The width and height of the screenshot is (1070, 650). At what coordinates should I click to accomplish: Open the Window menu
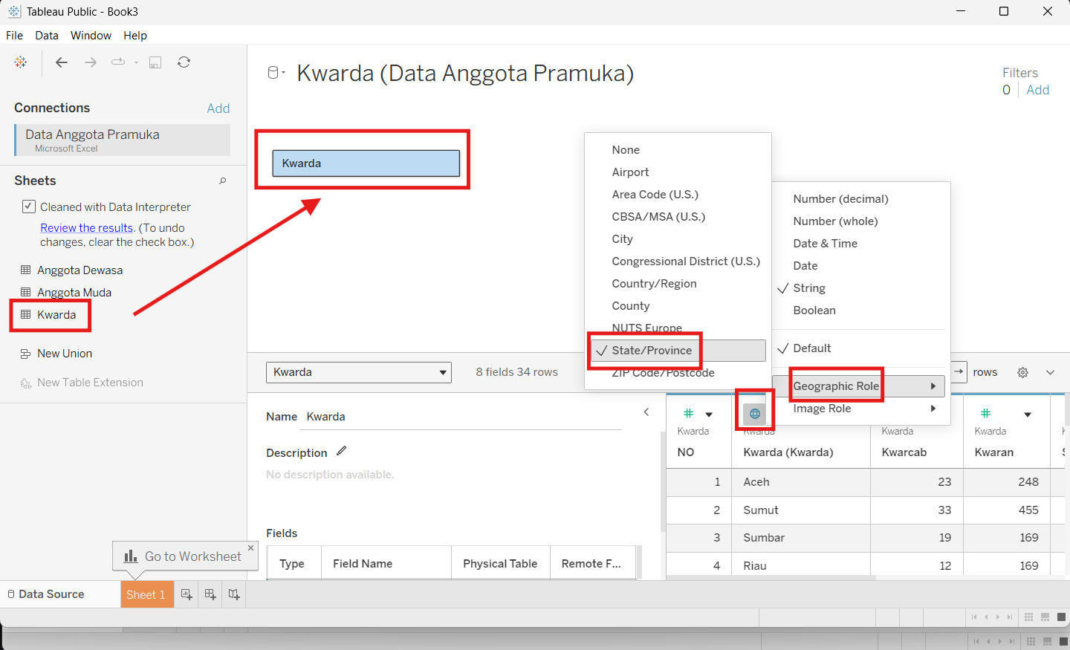tap(91, 35)
